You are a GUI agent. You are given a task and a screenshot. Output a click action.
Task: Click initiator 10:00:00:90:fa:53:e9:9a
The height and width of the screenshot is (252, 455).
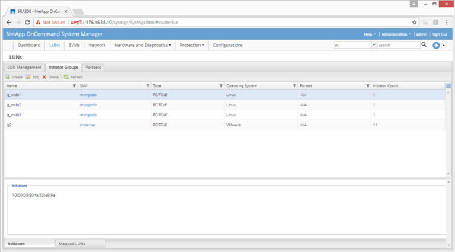[x=34, y=196]
